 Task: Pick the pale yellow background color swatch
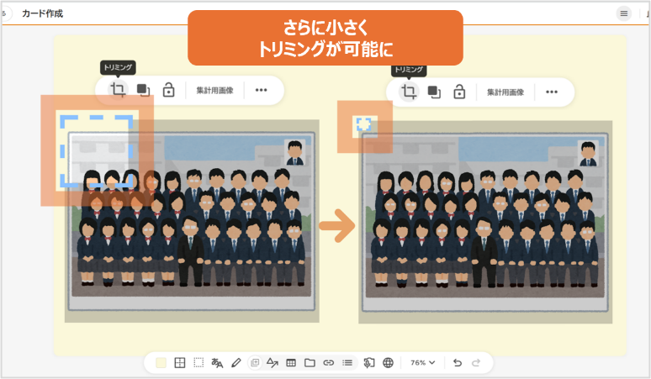(161, 363)
